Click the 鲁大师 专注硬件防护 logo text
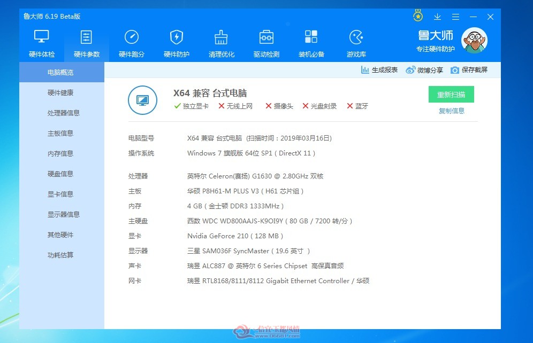 pyautogui.click(x=436, y=41)
